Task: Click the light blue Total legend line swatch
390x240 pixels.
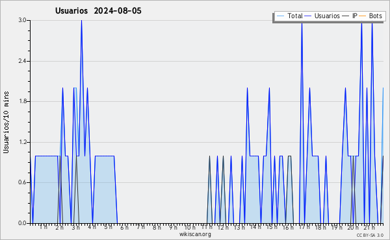Action: 281,16
